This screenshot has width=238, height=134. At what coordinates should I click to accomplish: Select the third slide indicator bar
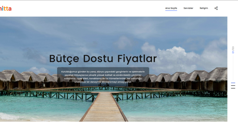pyautogui.click(x=233, y=88)
